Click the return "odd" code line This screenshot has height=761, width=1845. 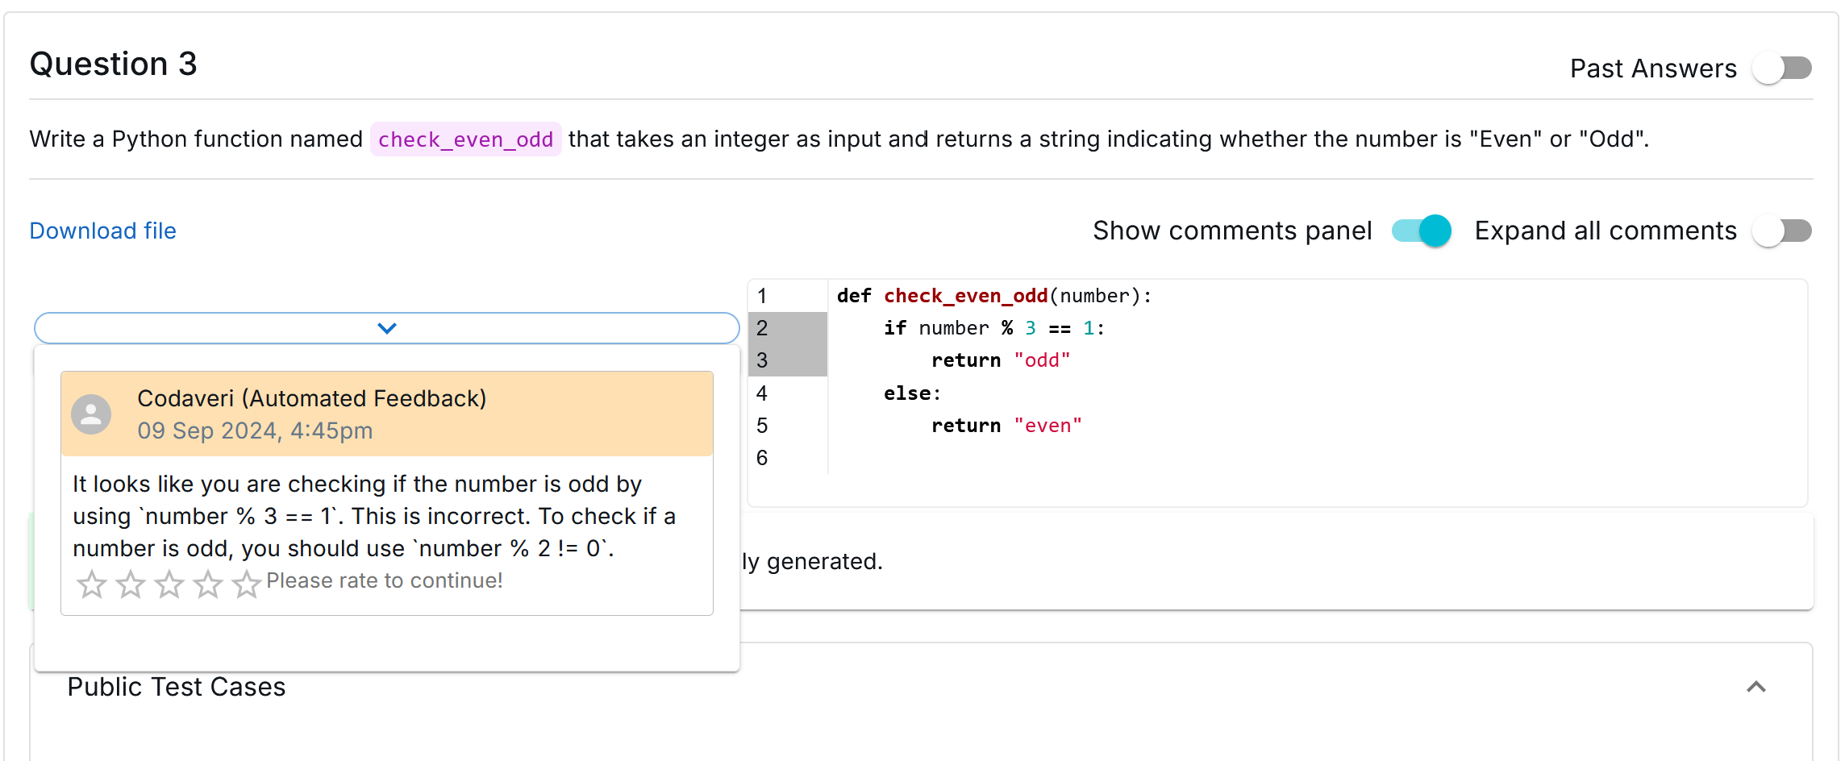tap(1001, 360)
